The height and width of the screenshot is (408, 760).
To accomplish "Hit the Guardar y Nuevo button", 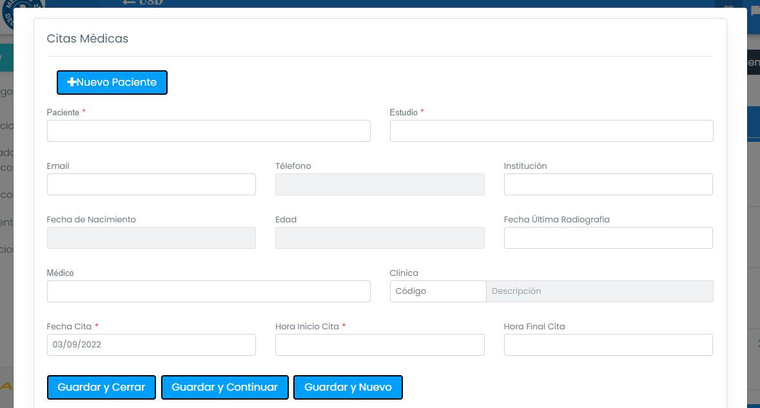I will pos(348,387).
